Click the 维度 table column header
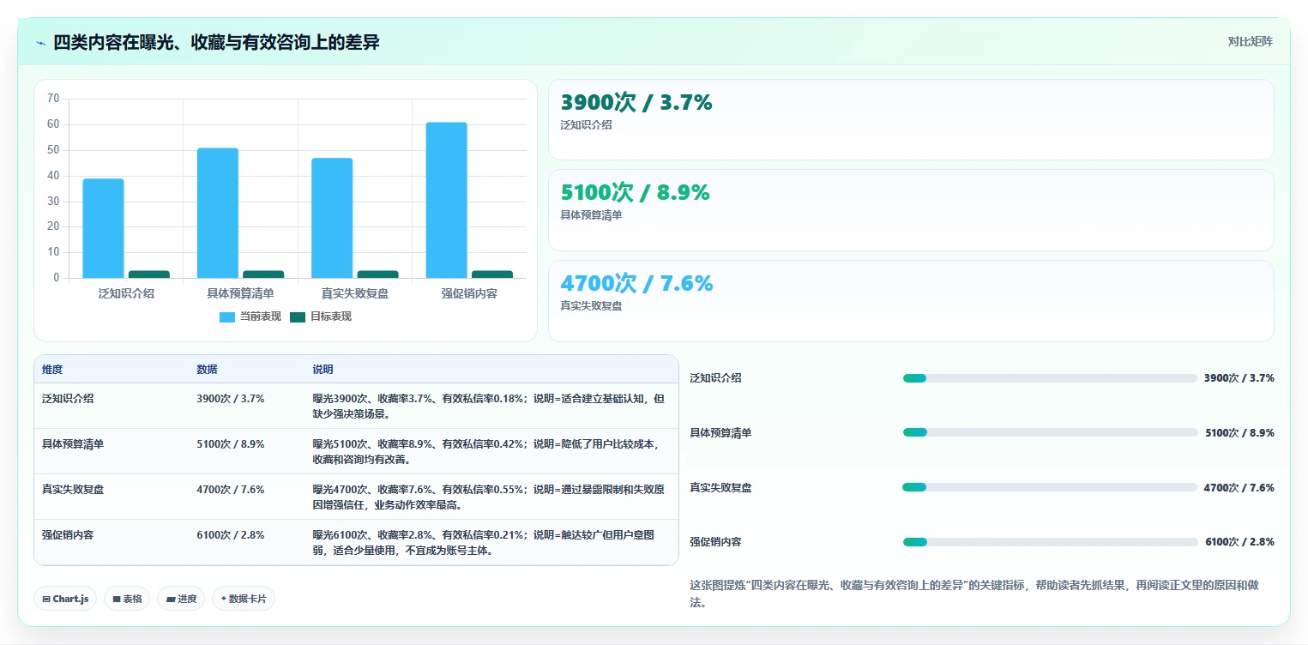 click(x=52, y=370)
